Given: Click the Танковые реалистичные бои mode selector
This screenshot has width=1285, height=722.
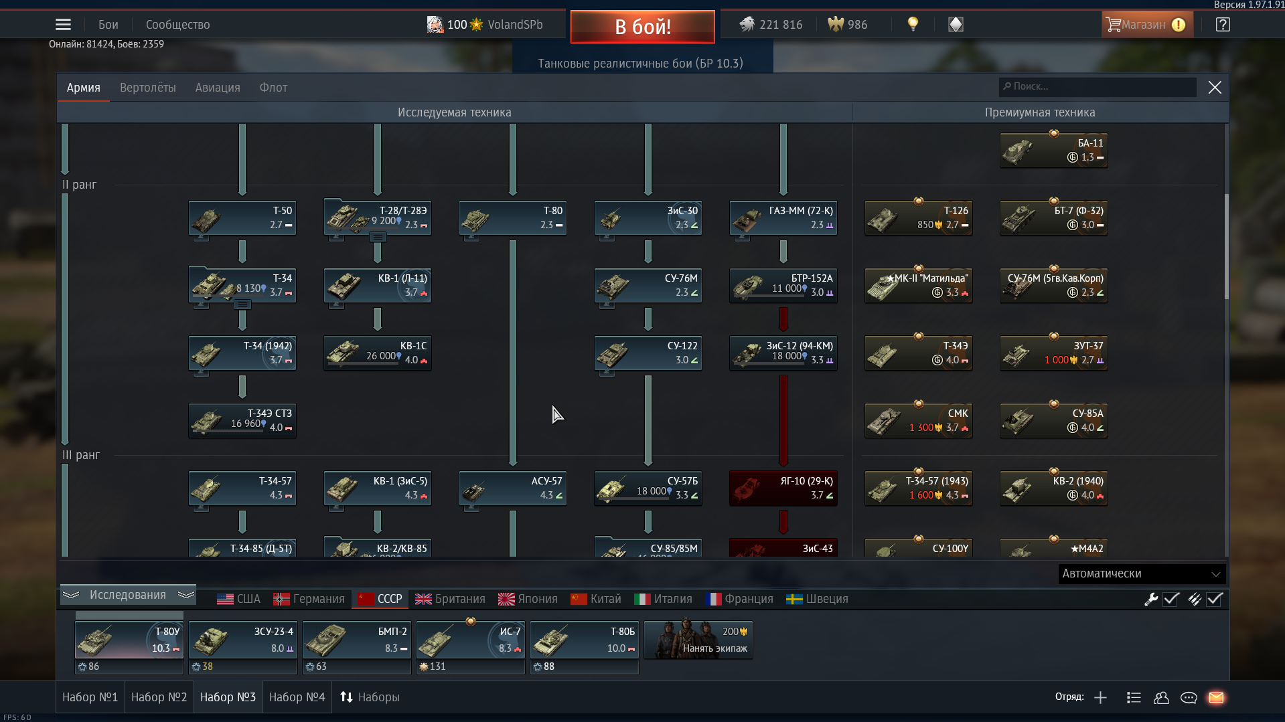Looking at the screenshot, I should tap(641, 64).
